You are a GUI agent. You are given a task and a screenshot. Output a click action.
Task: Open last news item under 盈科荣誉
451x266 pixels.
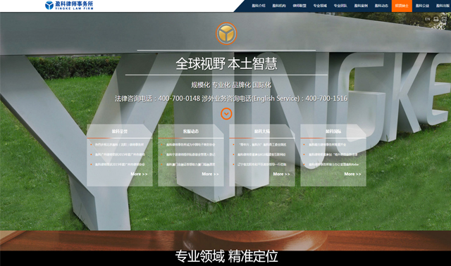tap(120, 165)
